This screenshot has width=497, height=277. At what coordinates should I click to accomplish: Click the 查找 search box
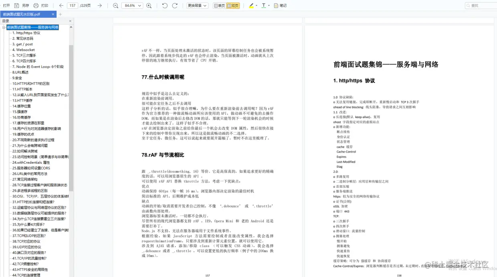point(481,6)
